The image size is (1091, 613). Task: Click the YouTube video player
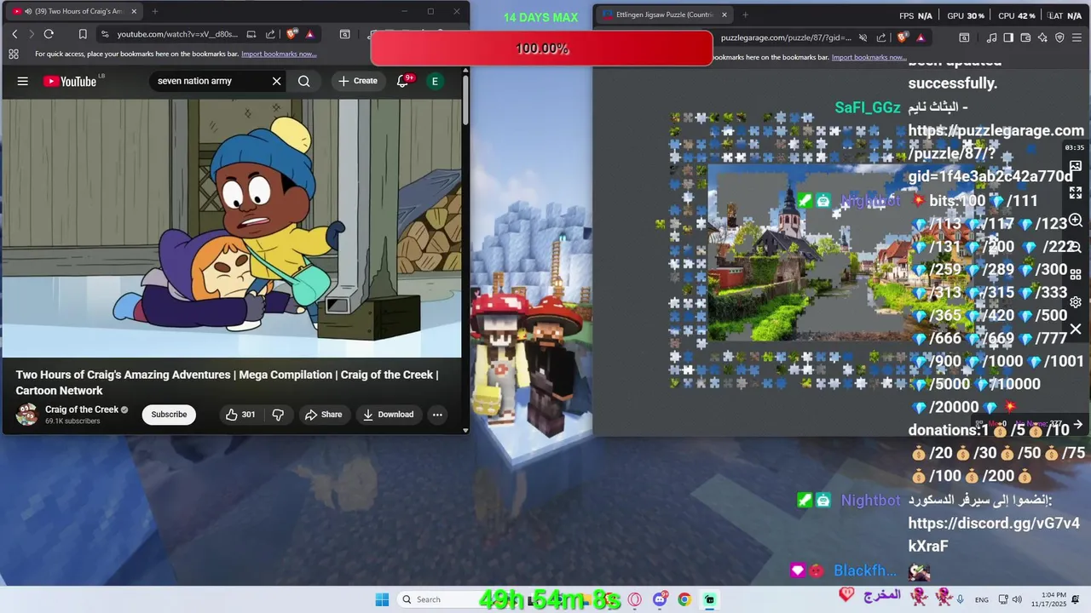(x=232, y=228)
